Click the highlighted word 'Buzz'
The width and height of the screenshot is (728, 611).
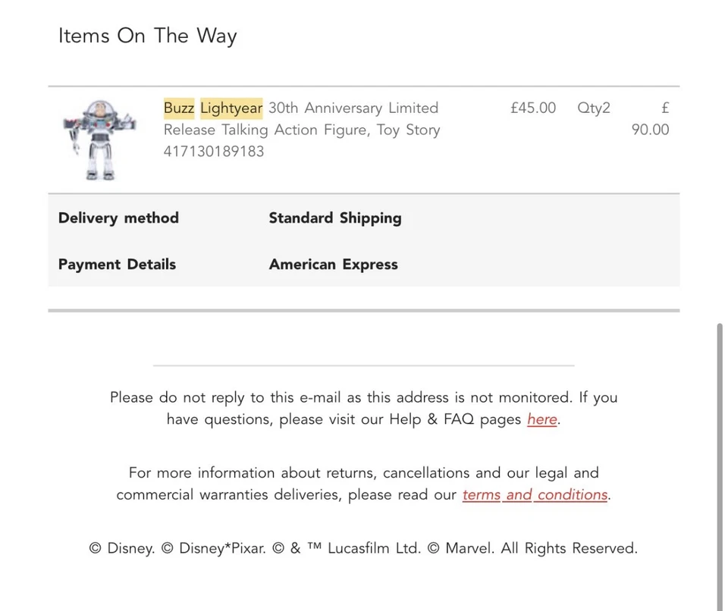pos(179,108)
